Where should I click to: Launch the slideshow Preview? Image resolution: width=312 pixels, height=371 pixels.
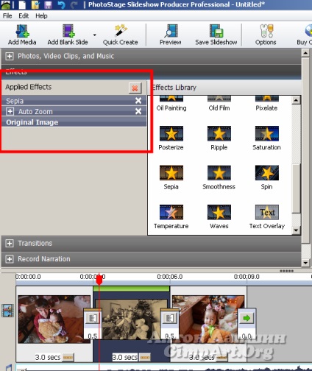[171, 31]
